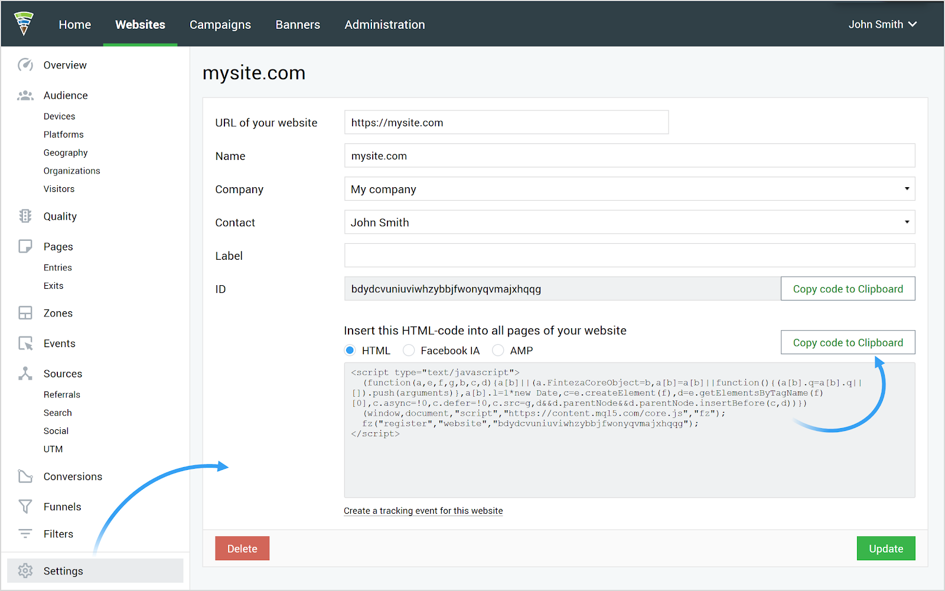
Task: Select the Quality traffic light icon
Action: (25, 216)
